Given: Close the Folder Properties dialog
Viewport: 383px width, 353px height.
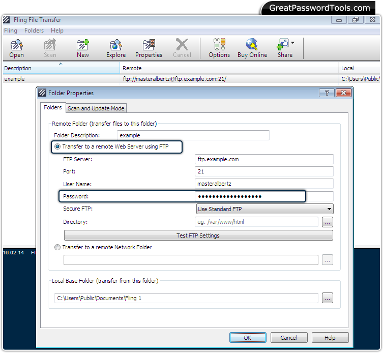Looking at the screenshot, I should tap(343, 93).
